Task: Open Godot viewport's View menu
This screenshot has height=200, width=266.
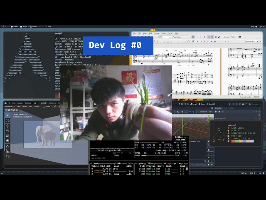Action: [x=210, y=112]
